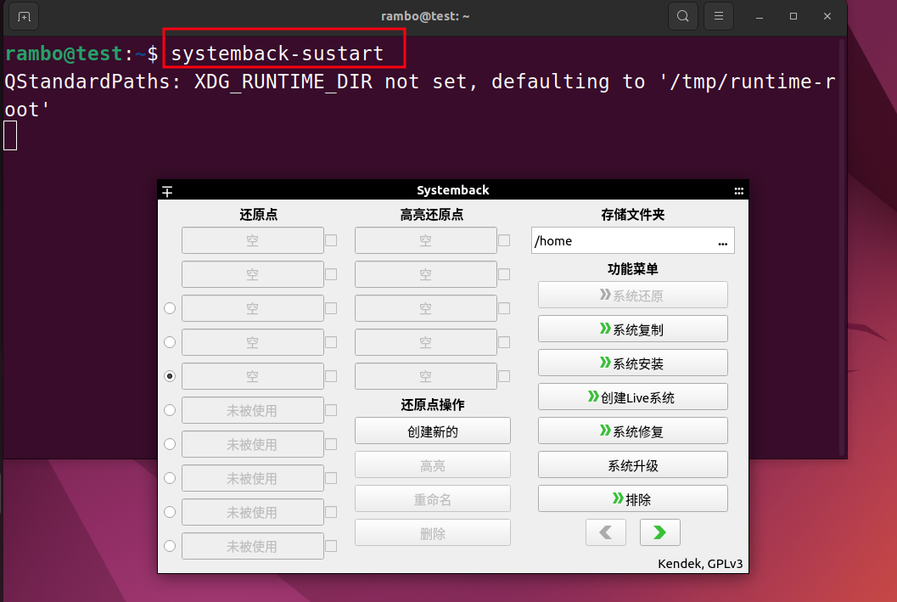Open 创建Live系统 menu
The image size is (897, 602).
[x=632, y=397]
